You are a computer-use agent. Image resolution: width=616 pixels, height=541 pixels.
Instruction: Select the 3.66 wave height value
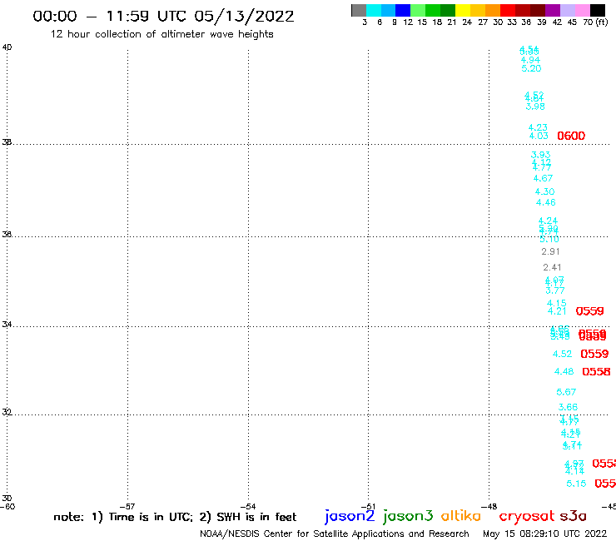(x=568, y=407)
